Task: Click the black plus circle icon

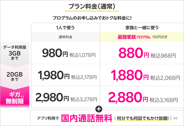Action: (100, 109)
